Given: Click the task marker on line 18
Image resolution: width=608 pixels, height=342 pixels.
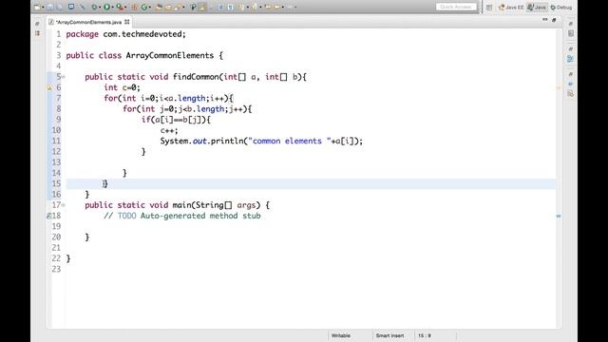Looking at the screenshot, I should [48, 216].
